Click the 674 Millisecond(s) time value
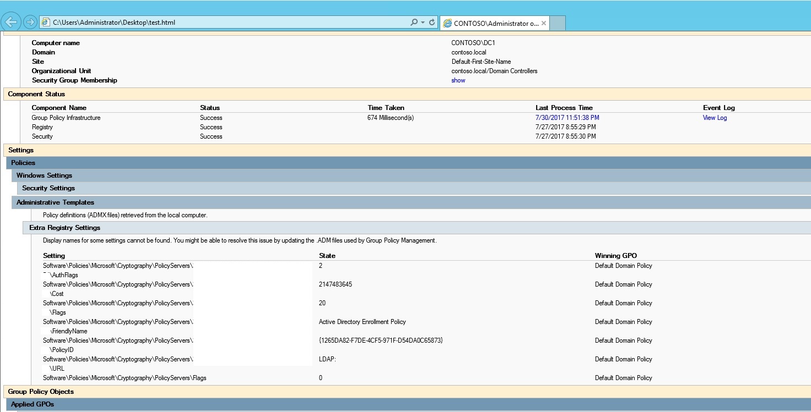The height and width of the screenshot is (412, 811). 391,118
